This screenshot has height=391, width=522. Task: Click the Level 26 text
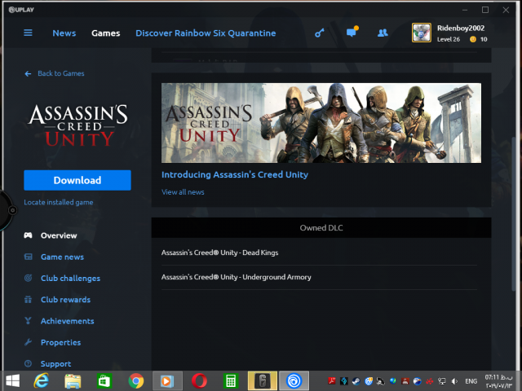(449, 39)
